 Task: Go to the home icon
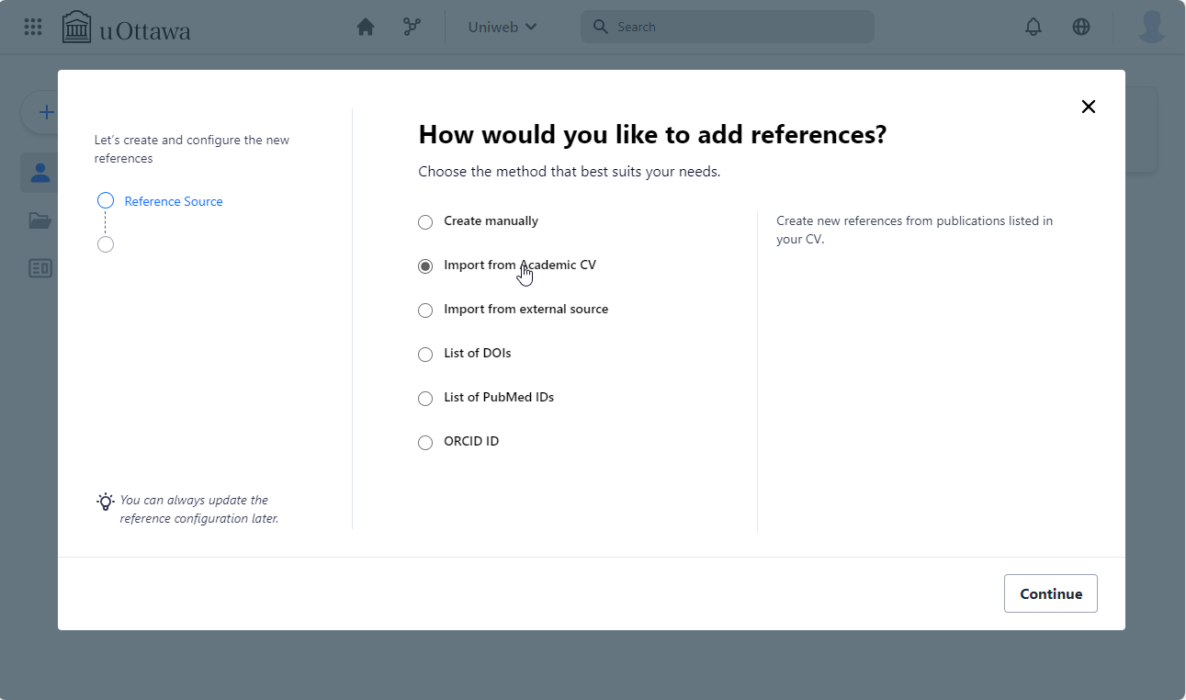(x=366, y=27)
